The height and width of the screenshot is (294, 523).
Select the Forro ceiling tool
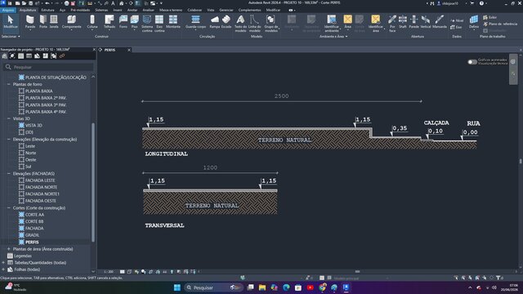click(x=123, y=22)
